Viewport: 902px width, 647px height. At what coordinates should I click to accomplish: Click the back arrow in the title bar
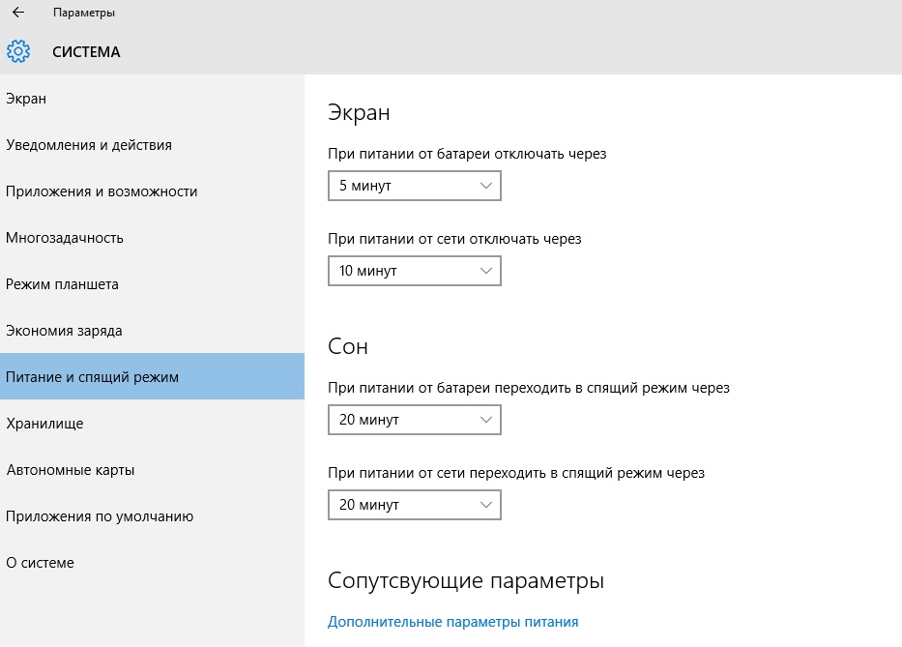tap(17, 14)
